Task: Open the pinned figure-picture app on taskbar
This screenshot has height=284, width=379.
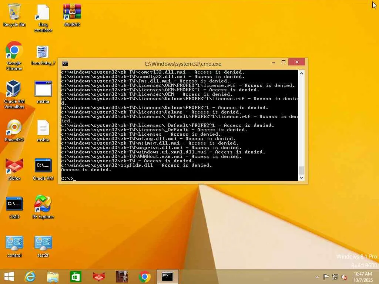Action: 122,277
